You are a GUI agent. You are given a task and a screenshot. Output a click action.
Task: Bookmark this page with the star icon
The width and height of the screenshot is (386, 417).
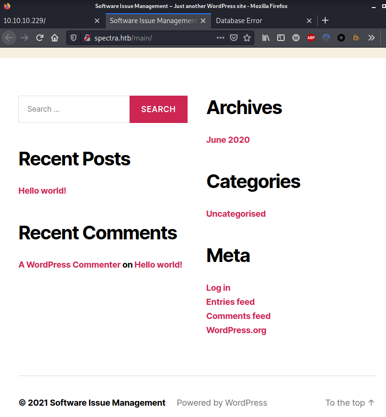point(247,38)
